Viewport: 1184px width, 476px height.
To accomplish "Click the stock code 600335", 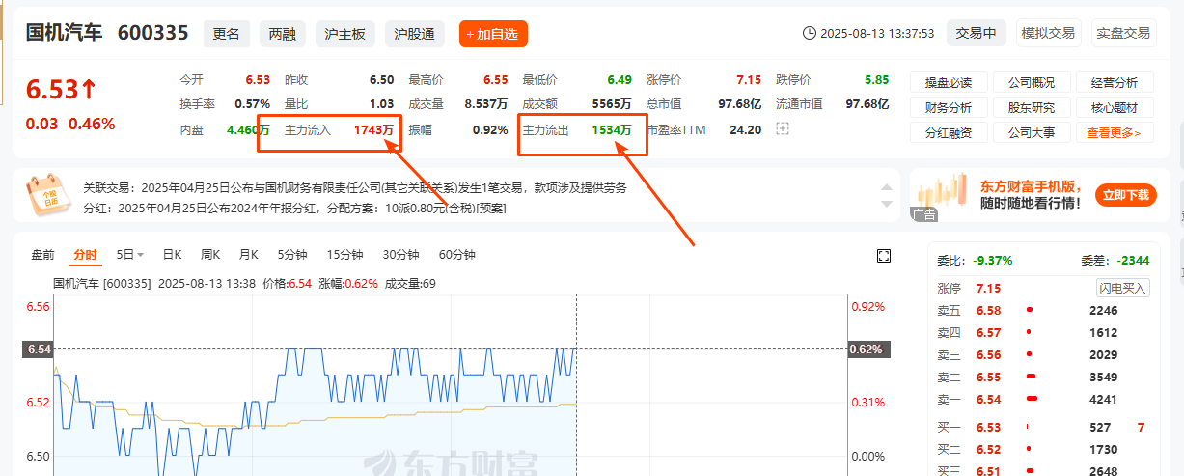I will click(x=152, y=33).
